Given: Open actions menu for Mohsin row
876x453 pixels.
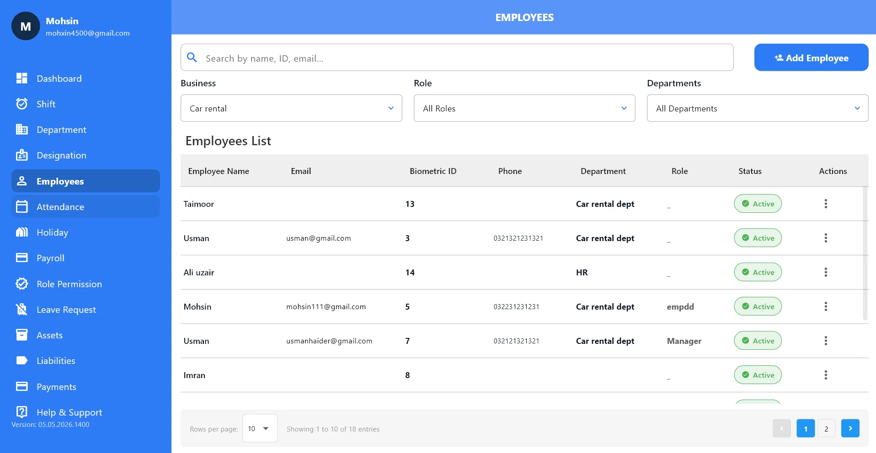Looking at the screenshot, I should (x=826, y=306).
